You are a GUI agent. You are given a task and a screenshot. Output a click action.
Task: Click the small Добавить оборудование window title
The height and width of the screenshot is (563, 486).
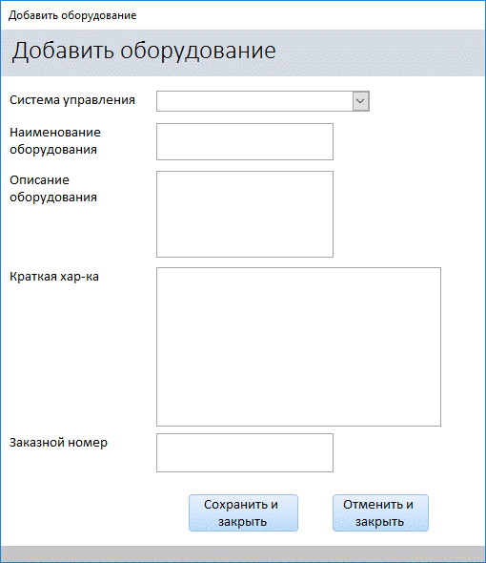(x=72, y=15)
